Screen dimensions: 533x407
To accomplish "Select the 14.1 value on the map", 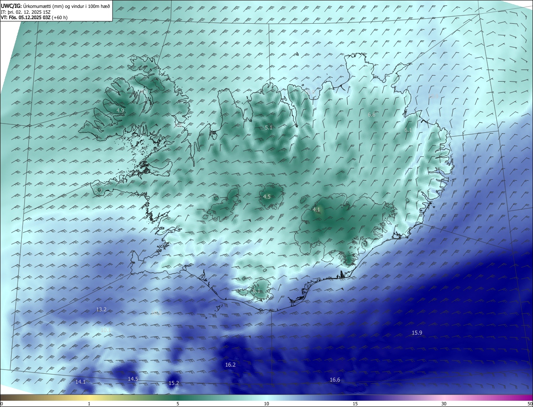I will [x=80, y=382].
